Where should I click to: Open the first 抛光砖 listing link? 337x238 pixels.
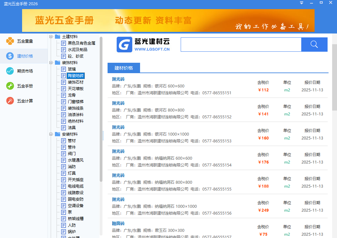(x=118, y=79)
